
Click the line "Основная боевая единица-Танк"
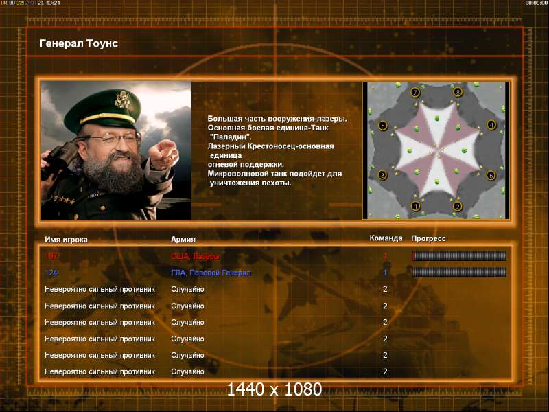(268, 128)
